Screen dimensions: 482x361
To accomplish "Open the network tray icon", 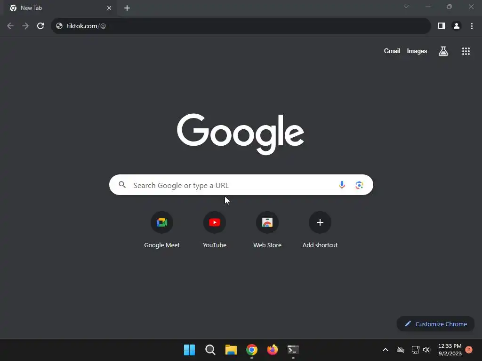I will [415, 350].
